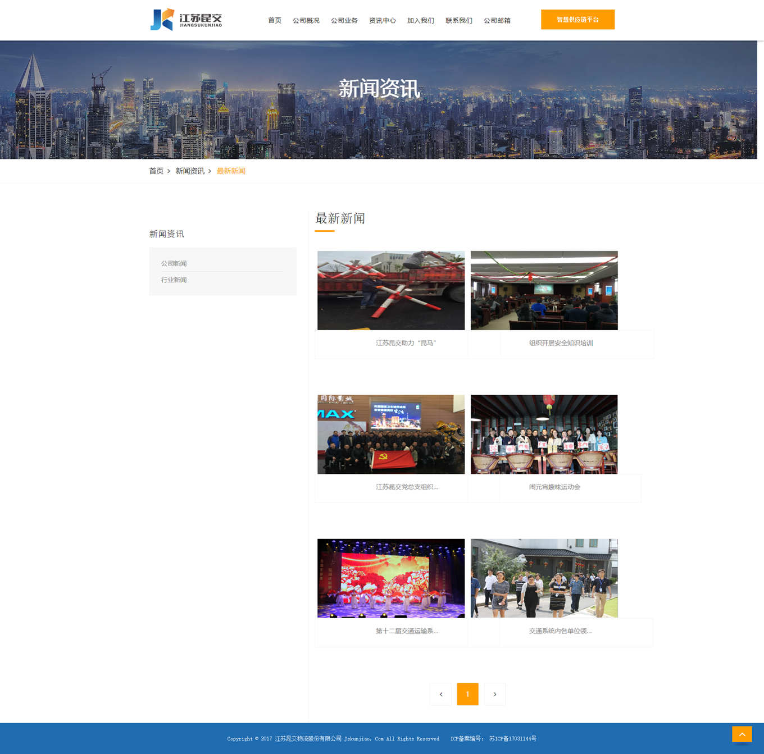Open the 智慧供应链平台 button

[577, 20]
